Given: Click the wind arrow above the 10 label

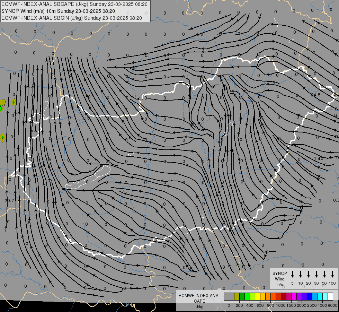Looking at the screenshot, I should [x=301, y=274].
